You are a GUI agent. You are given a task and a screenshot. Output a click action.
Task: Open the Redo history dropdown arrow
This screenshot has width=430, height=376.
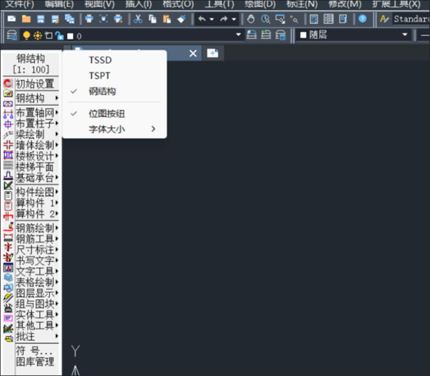[233, 19]
